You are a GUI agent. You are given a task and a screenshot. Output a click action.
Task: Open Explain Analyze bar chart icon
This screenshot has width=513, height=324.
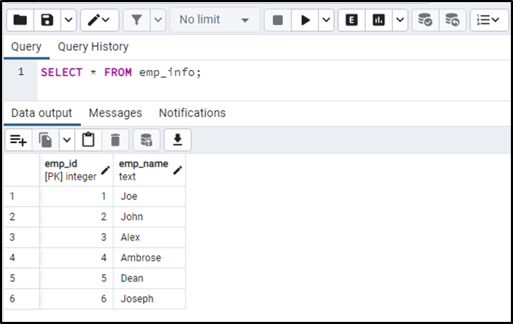379,20
